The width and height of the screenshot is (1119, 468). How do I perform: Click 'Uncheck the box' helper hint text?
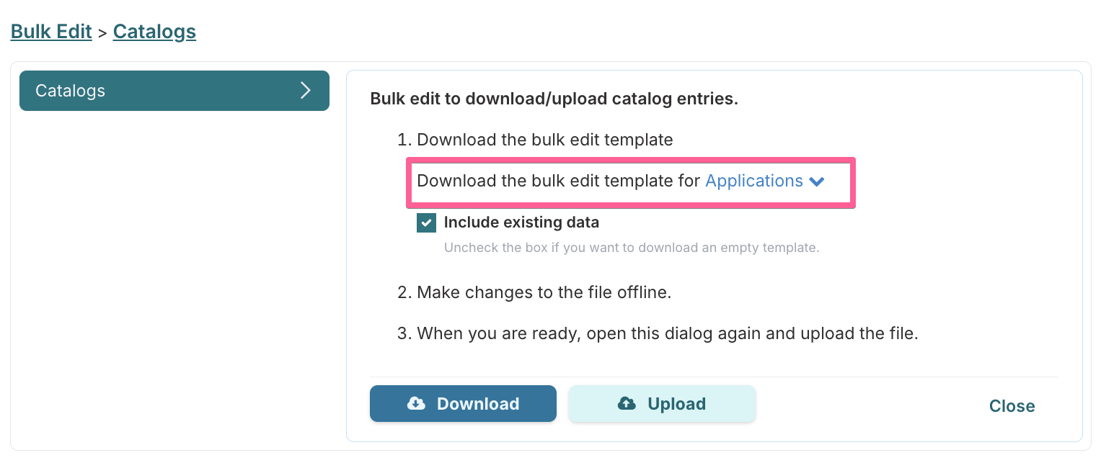632,248
